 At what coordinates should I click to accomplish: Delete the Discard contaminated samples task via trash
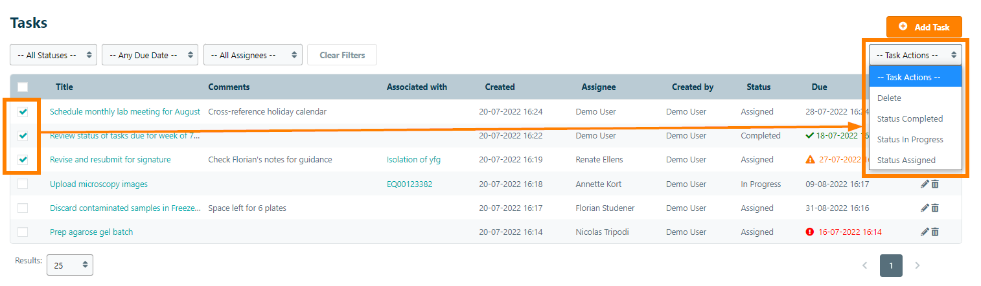[935, 208]
